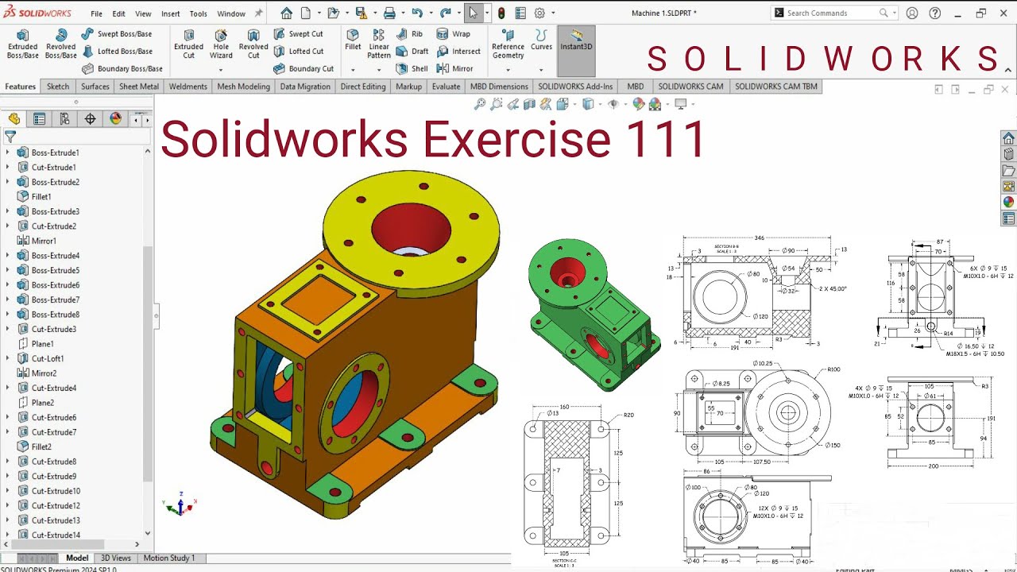
Task: Use the Rib tool
Action: pos(409,34)
